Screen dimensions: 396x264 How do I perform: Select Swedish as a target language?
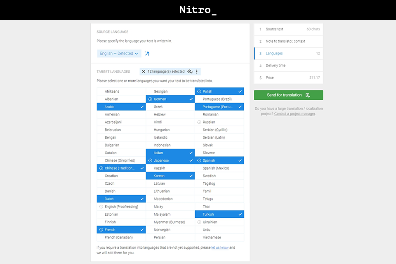(x=219, y=176)
